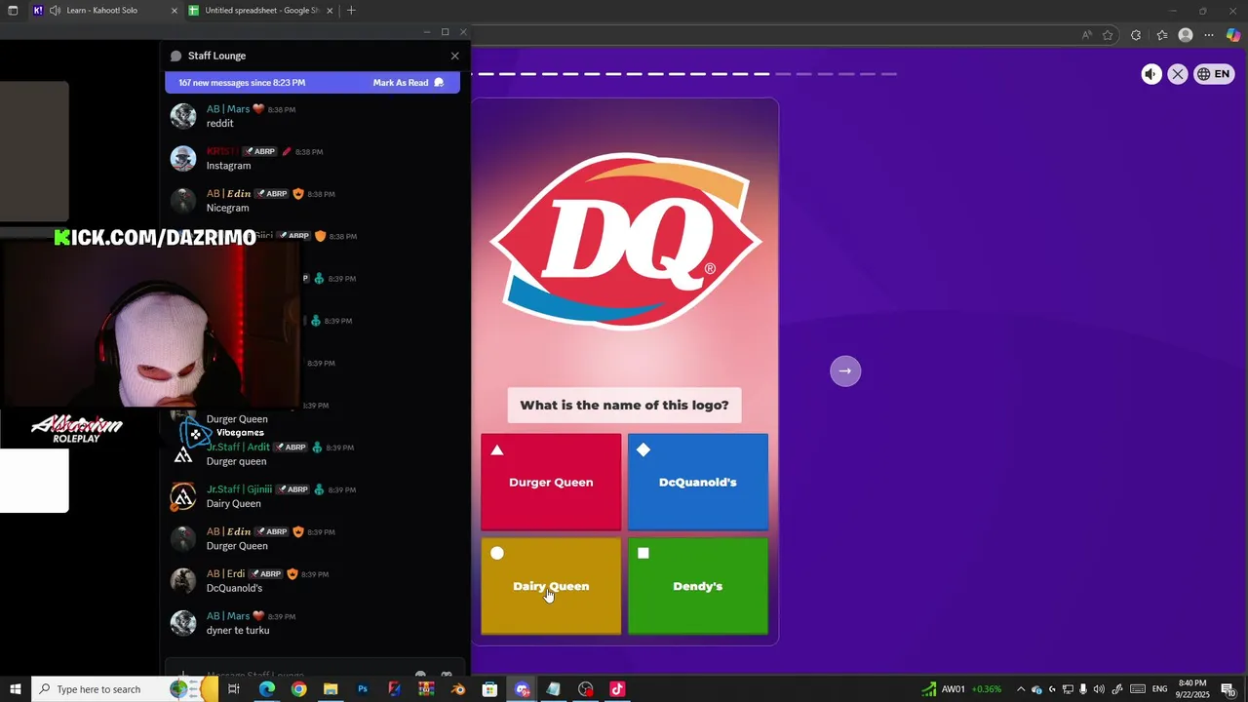Screen dimensions: 1248x702
Task: Choose the Dairy Queen answer
Action: 551,586
